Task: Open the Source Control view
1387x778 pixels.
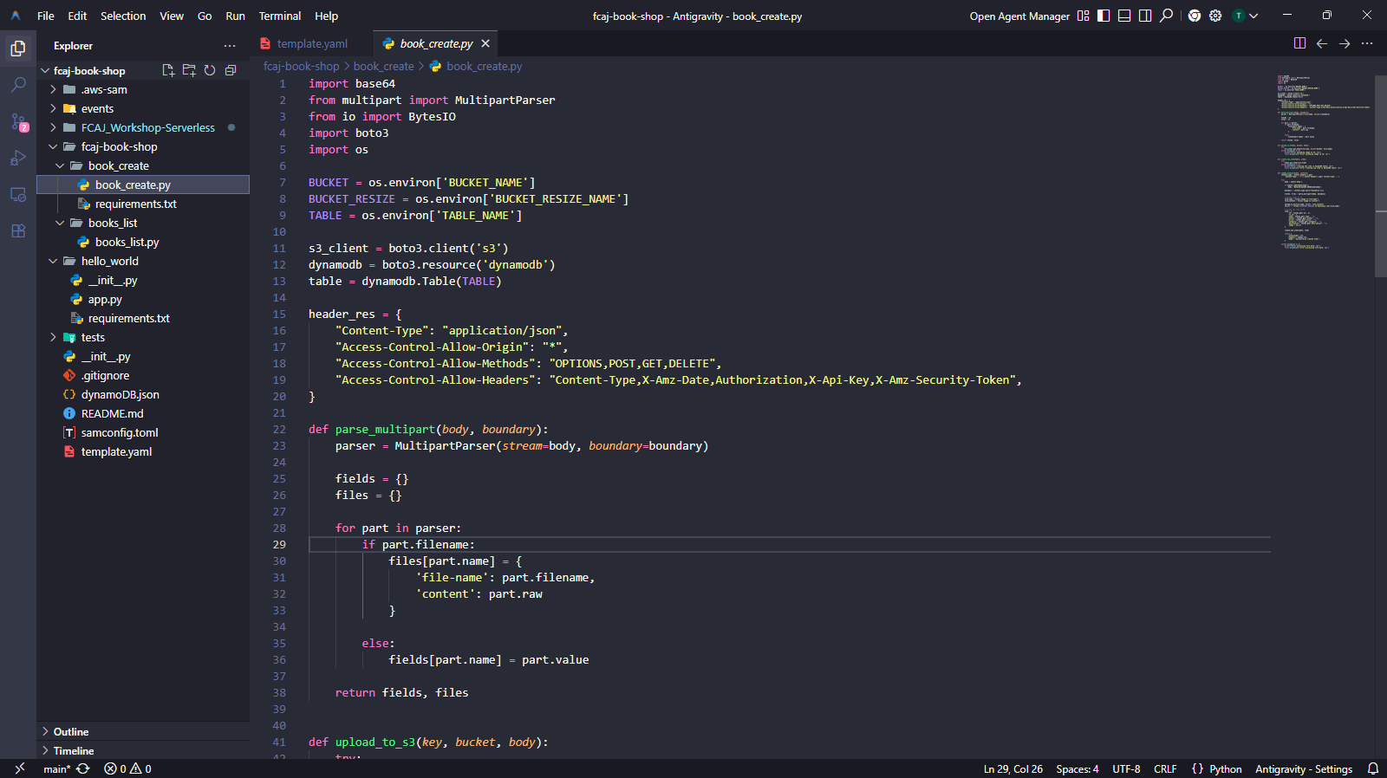Action: click(x=18, y=122)
